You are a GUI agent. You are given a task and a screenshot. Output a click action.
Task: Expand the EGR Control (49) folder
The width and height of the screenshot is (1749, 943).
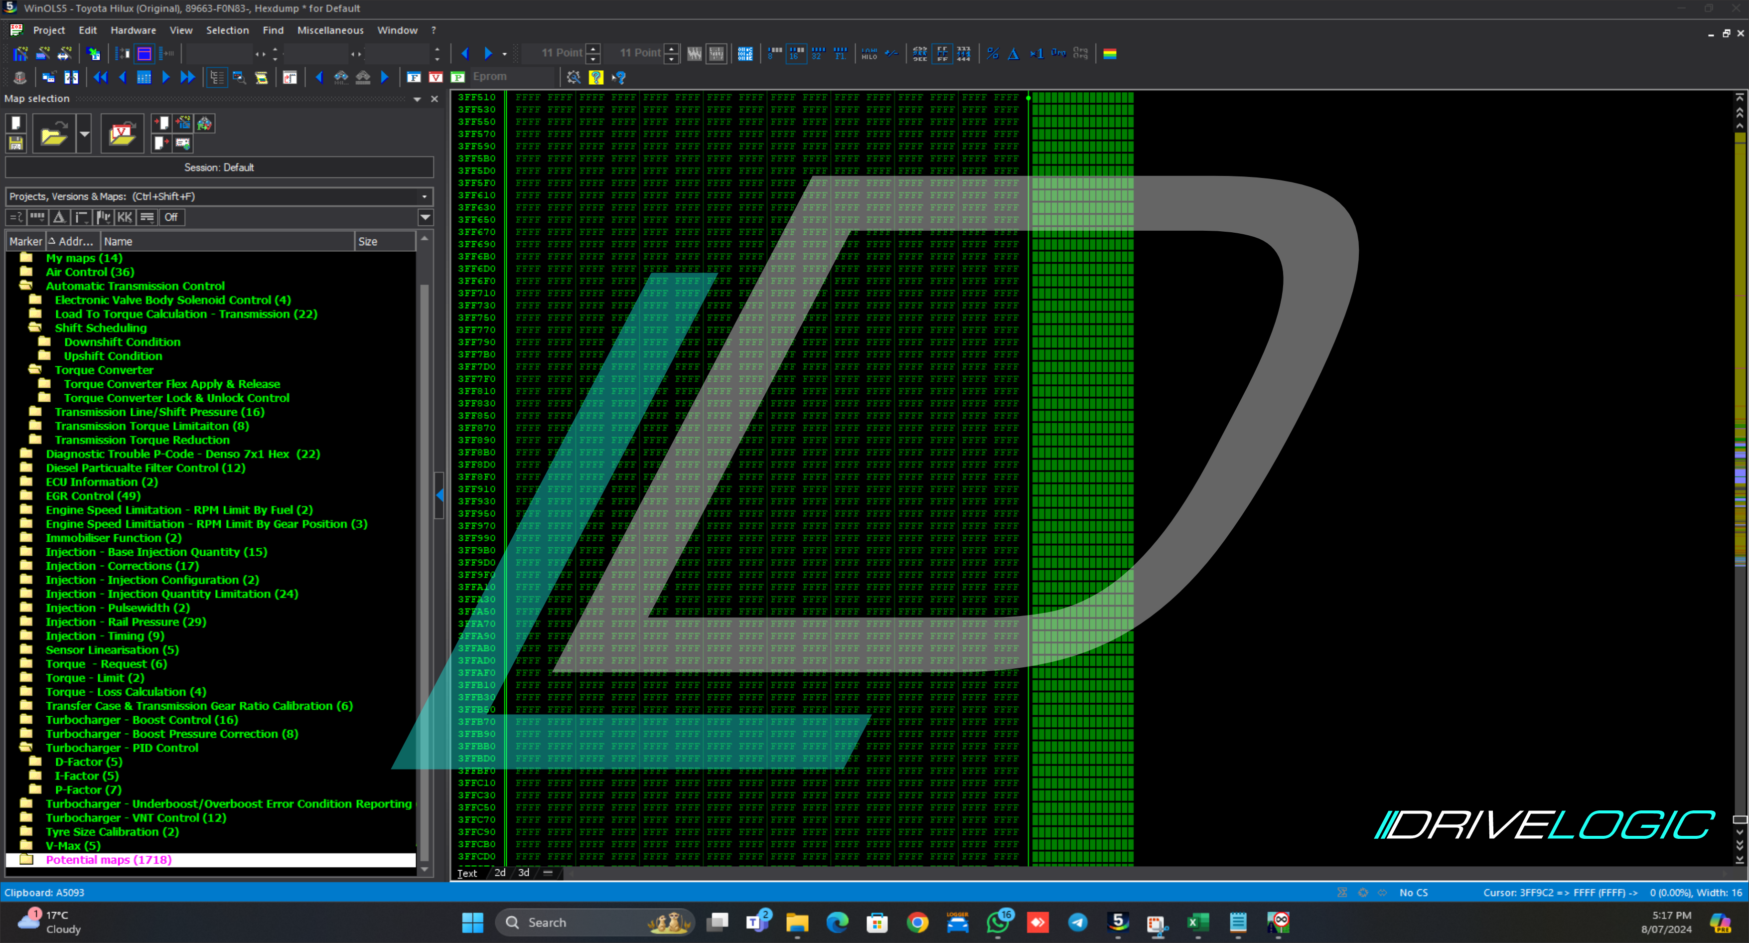coord(26,495)
